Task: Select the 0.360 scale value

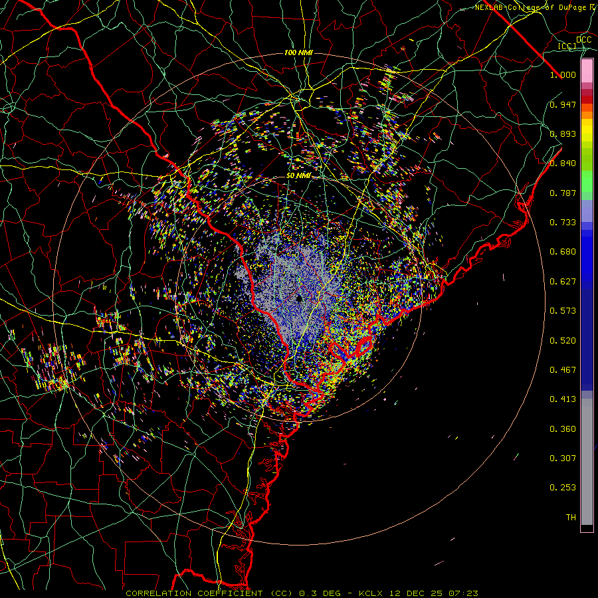Action: [563, 429]
